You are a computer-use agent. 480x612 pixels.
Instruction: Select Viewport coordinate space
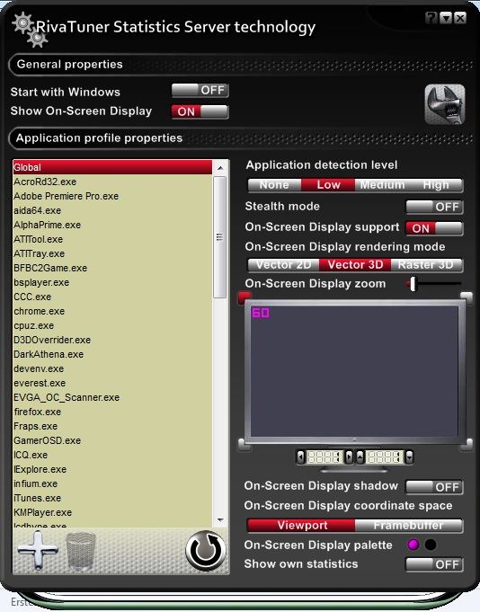(x=301, y=525)
